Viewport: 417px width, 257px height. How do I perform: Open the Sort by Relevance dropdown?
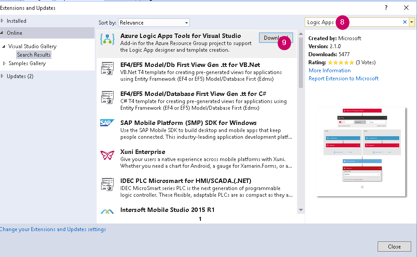click(x=154, y=23)
